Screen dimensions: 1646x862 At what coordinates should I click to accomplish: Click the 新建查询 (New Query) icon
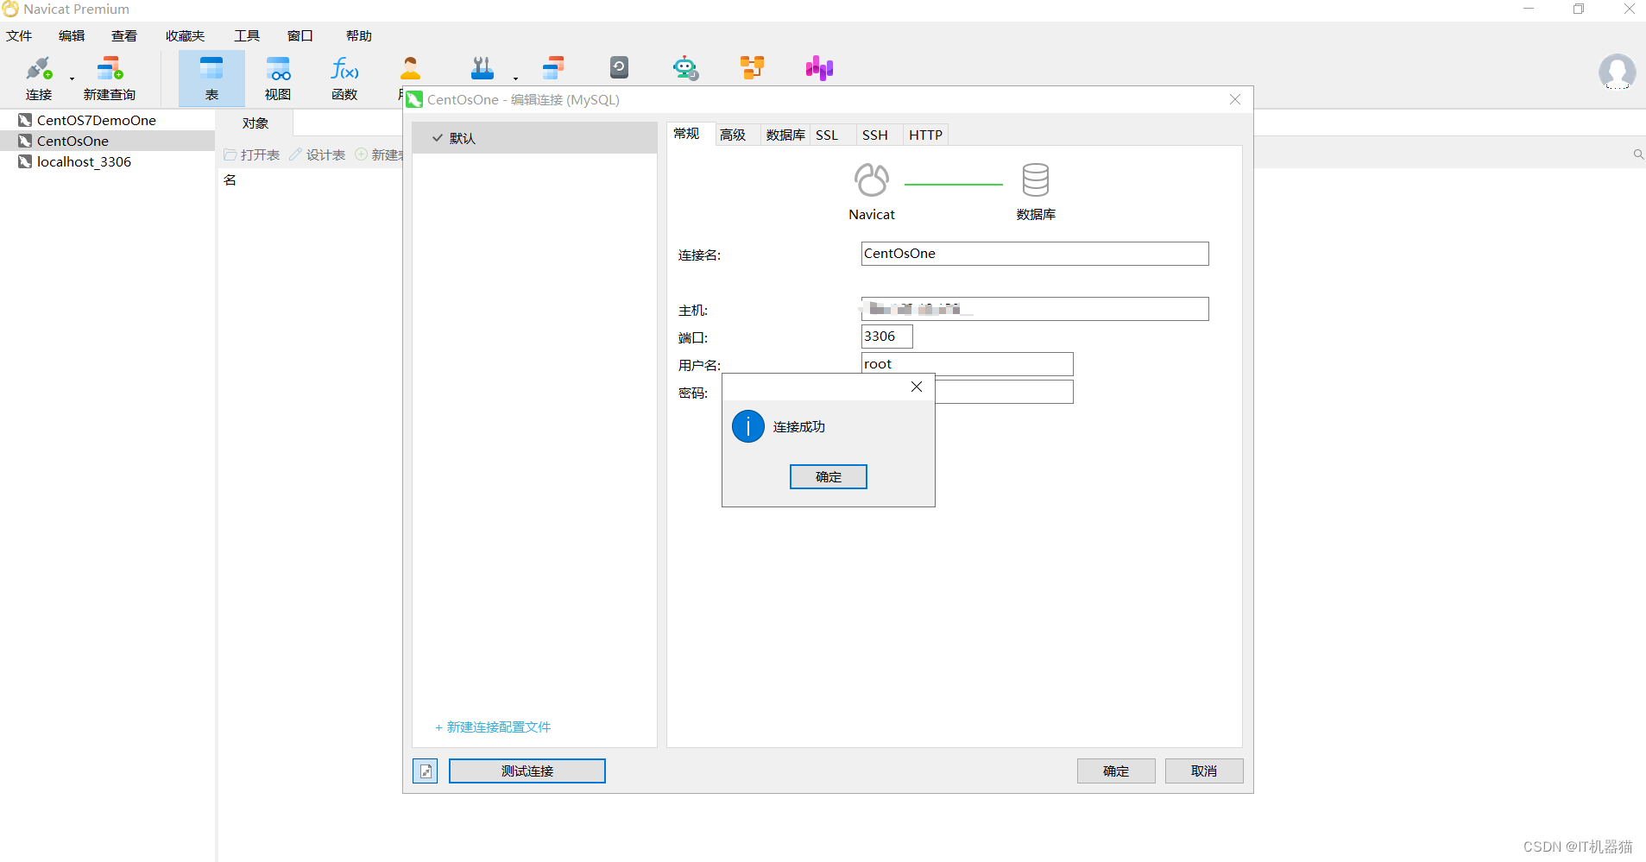[x=110, y=78]
